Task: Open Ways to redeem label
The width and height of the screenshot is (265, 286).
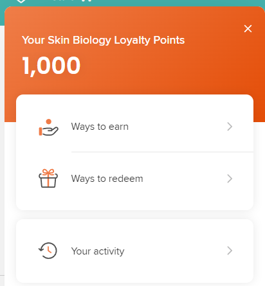Action: tap(107, 179)
